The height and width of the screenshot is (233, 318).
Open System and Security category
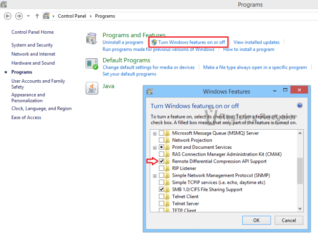(x=32, y=45)
